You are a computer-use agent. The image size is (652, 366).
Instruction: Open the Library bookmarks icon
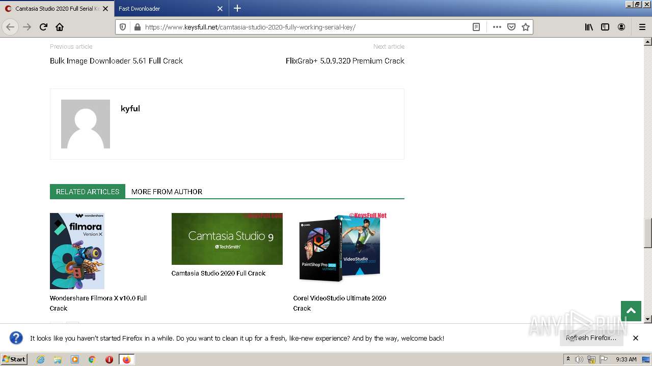point(589,27)
